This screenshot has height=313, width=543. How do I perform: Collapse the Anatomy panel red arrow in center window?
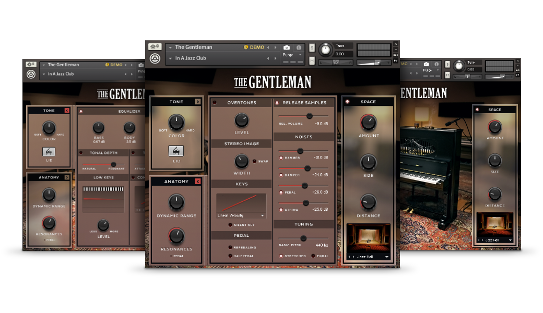198,181
